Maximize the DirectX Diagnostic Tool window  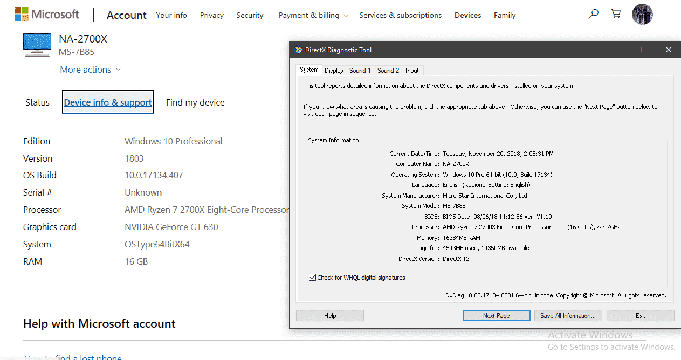click(x=644, y=50)
